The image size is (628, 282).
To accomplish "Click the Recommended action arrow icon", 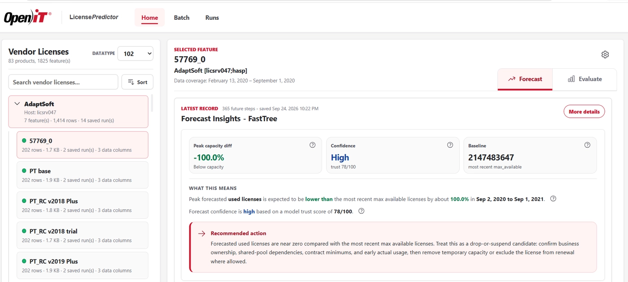I will pyautogui.click(x=202, y=234).
